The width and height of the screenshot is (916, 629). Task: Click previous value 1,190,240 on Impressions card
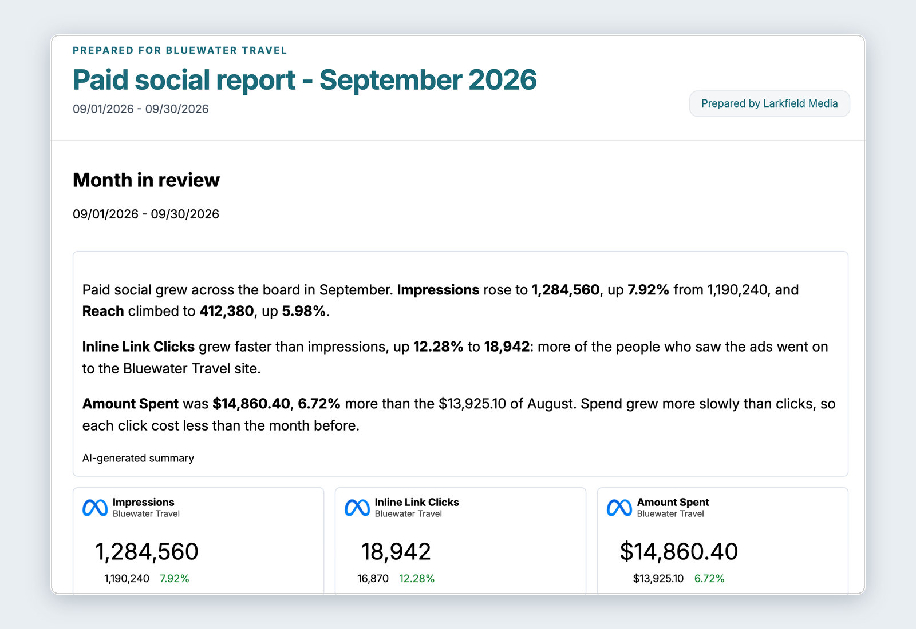pos(127,579)
